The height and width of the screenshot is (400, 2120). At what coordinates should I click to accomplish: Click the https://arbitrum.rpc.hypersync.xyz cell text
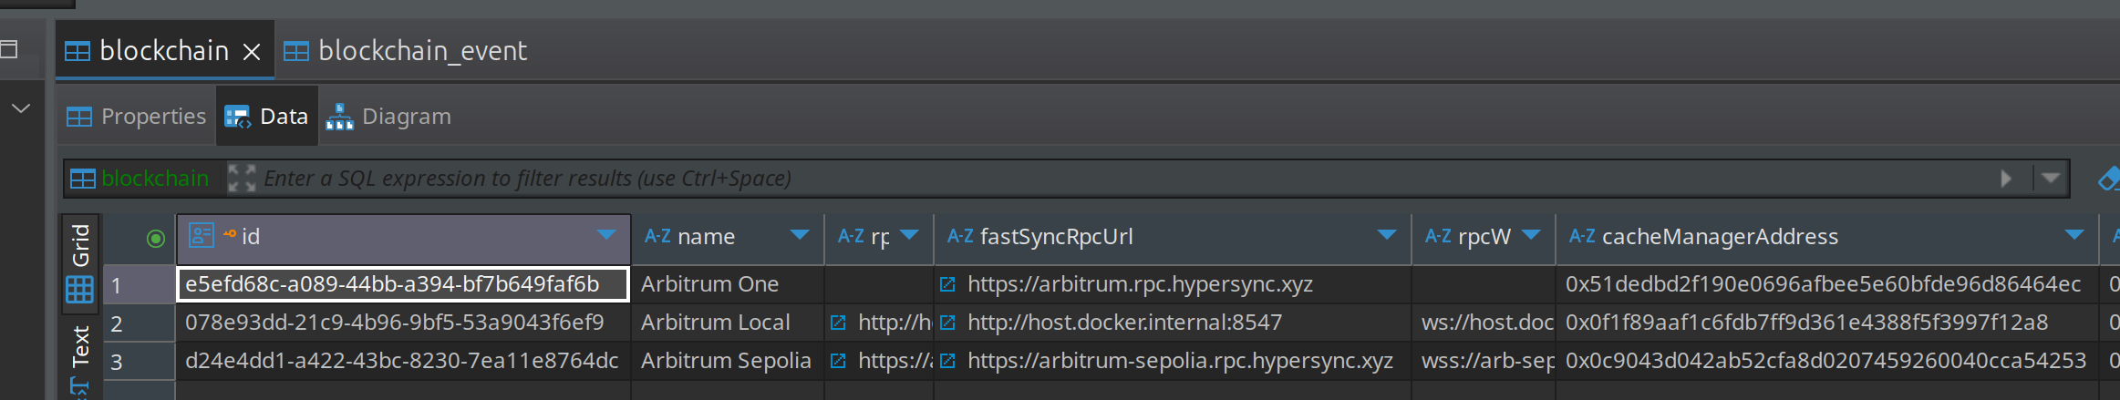[x=1140, y=284]
